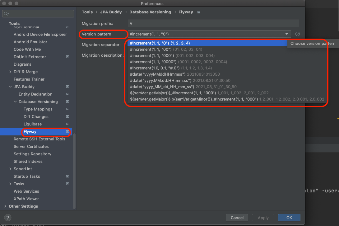This screenshot has width=339, height=226.
Task: Expand the Other Settings group
Action: 5,206
